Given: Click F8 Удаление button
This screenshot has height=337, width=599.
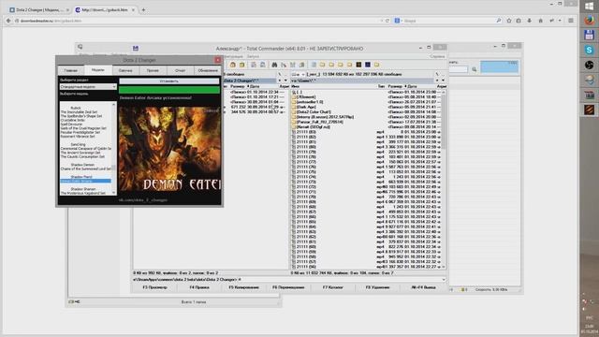Looking at the screenshot, I should tap(377, 287).
